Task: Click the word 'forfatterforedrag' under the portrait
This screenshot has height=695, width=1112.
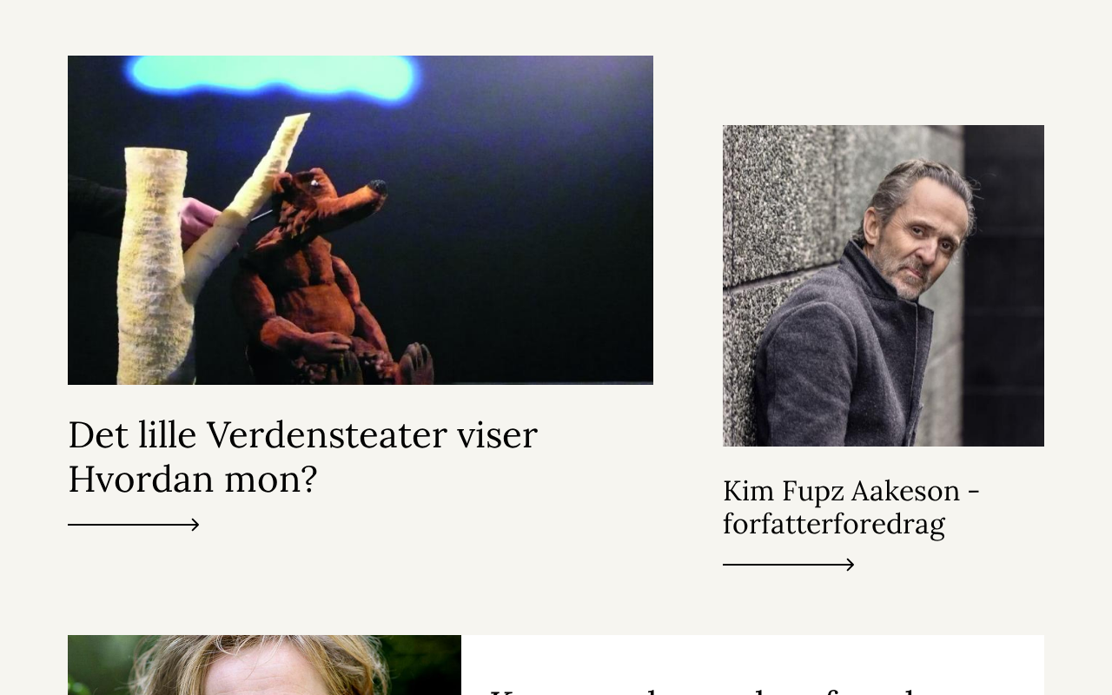Action: [834, 525]
